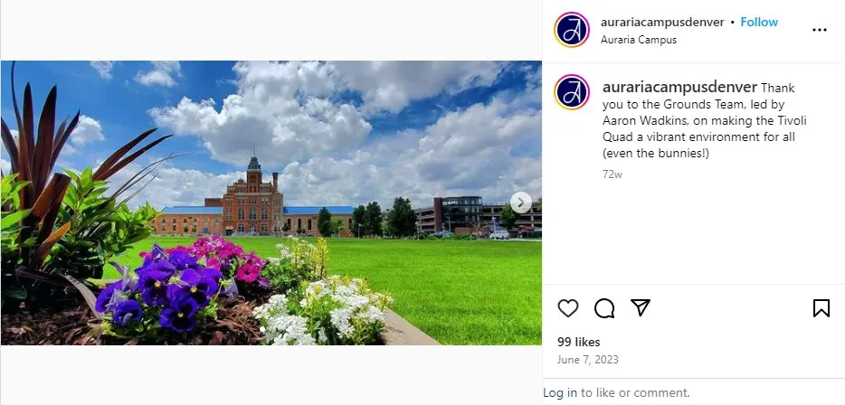Advance to next photo with carousel arrow
The height and width of the screenshot is (405, 845).
(520, 202)
